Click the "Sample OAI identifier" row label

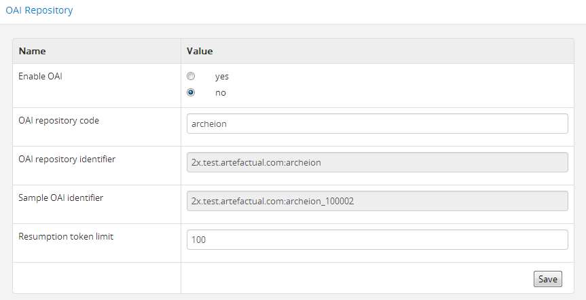(x=60, y=198)
